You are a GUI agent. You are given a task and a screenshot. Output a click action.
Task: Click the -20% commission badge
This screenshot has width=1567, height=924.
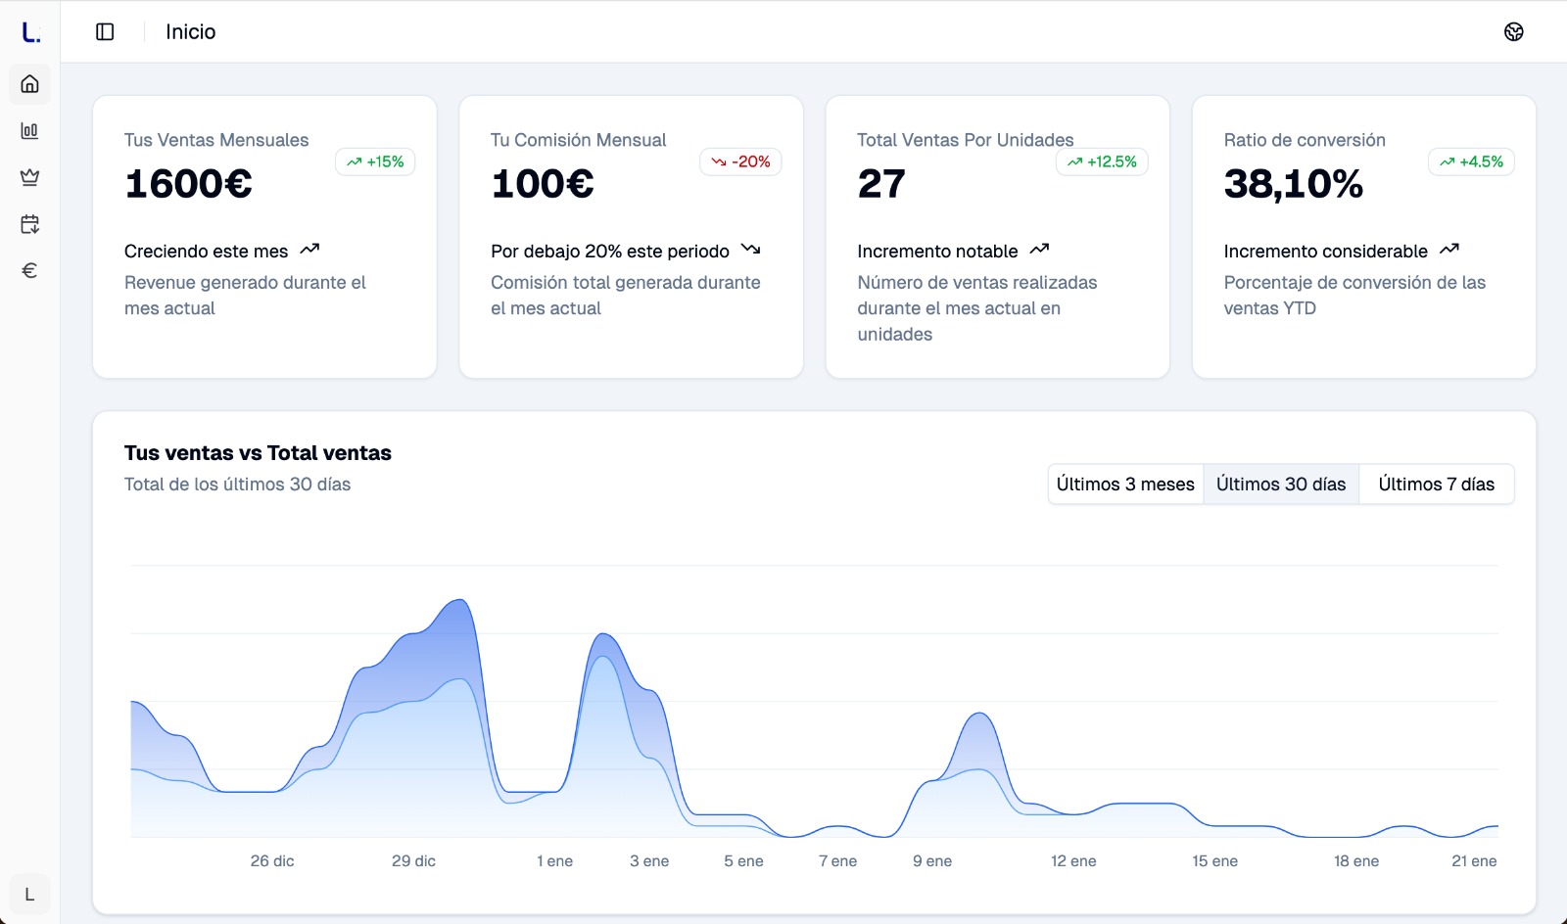pos(740,162)
